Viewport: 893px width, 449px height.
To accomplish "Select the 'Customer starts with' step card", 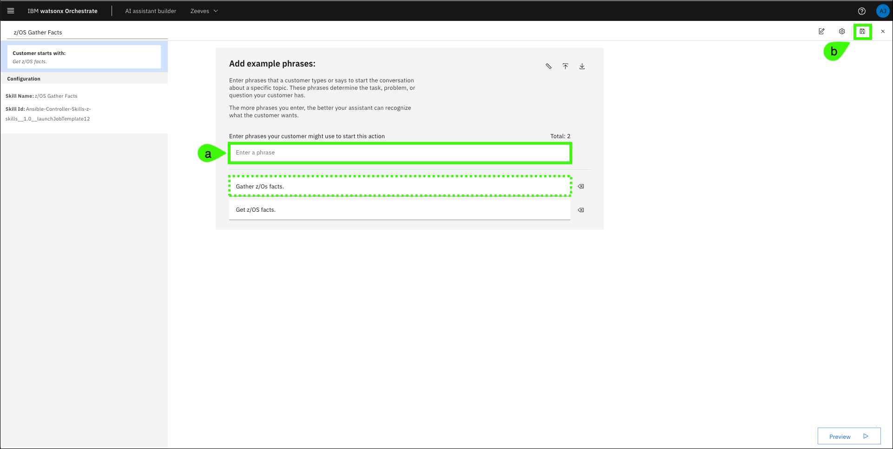I will pos(84,57).
